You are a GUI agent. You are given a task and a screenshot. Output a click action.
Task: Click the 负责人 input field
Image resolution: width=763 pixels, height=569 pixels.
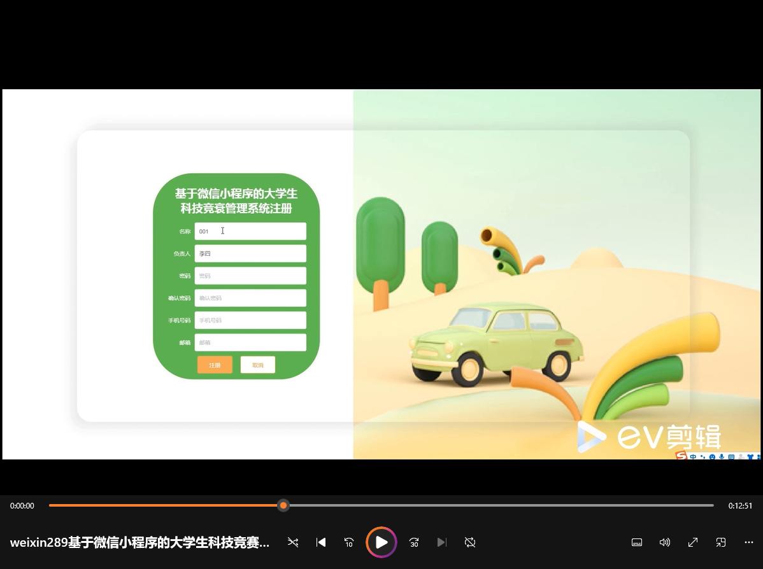(x=250, y=253)
